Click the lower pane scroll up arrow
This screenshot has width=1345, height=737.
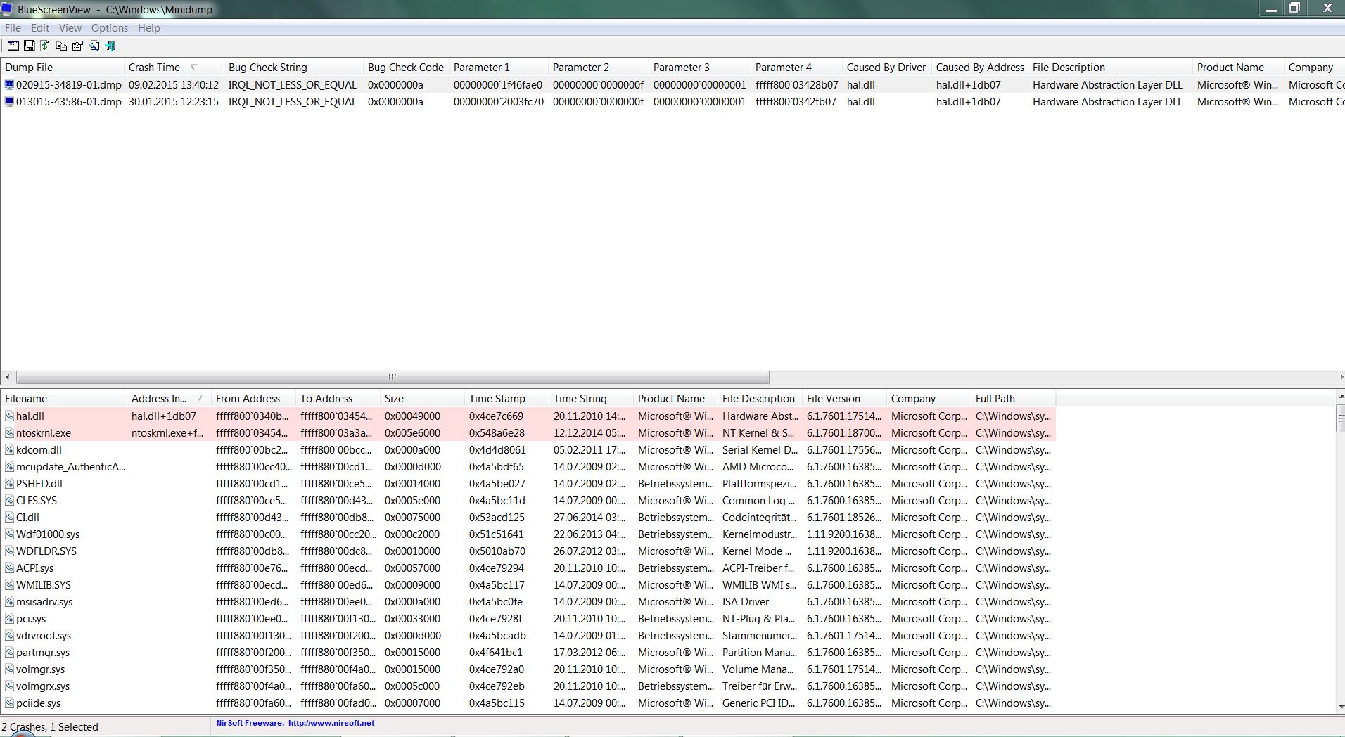coord(1340,397)
